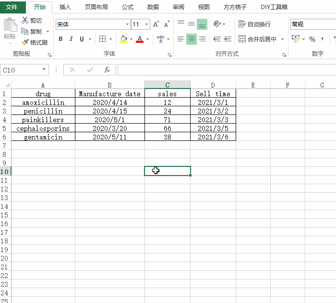Switch to the 视图 (View) tab
The height and width of the screenshot is (303, 336).
point(204,7)
